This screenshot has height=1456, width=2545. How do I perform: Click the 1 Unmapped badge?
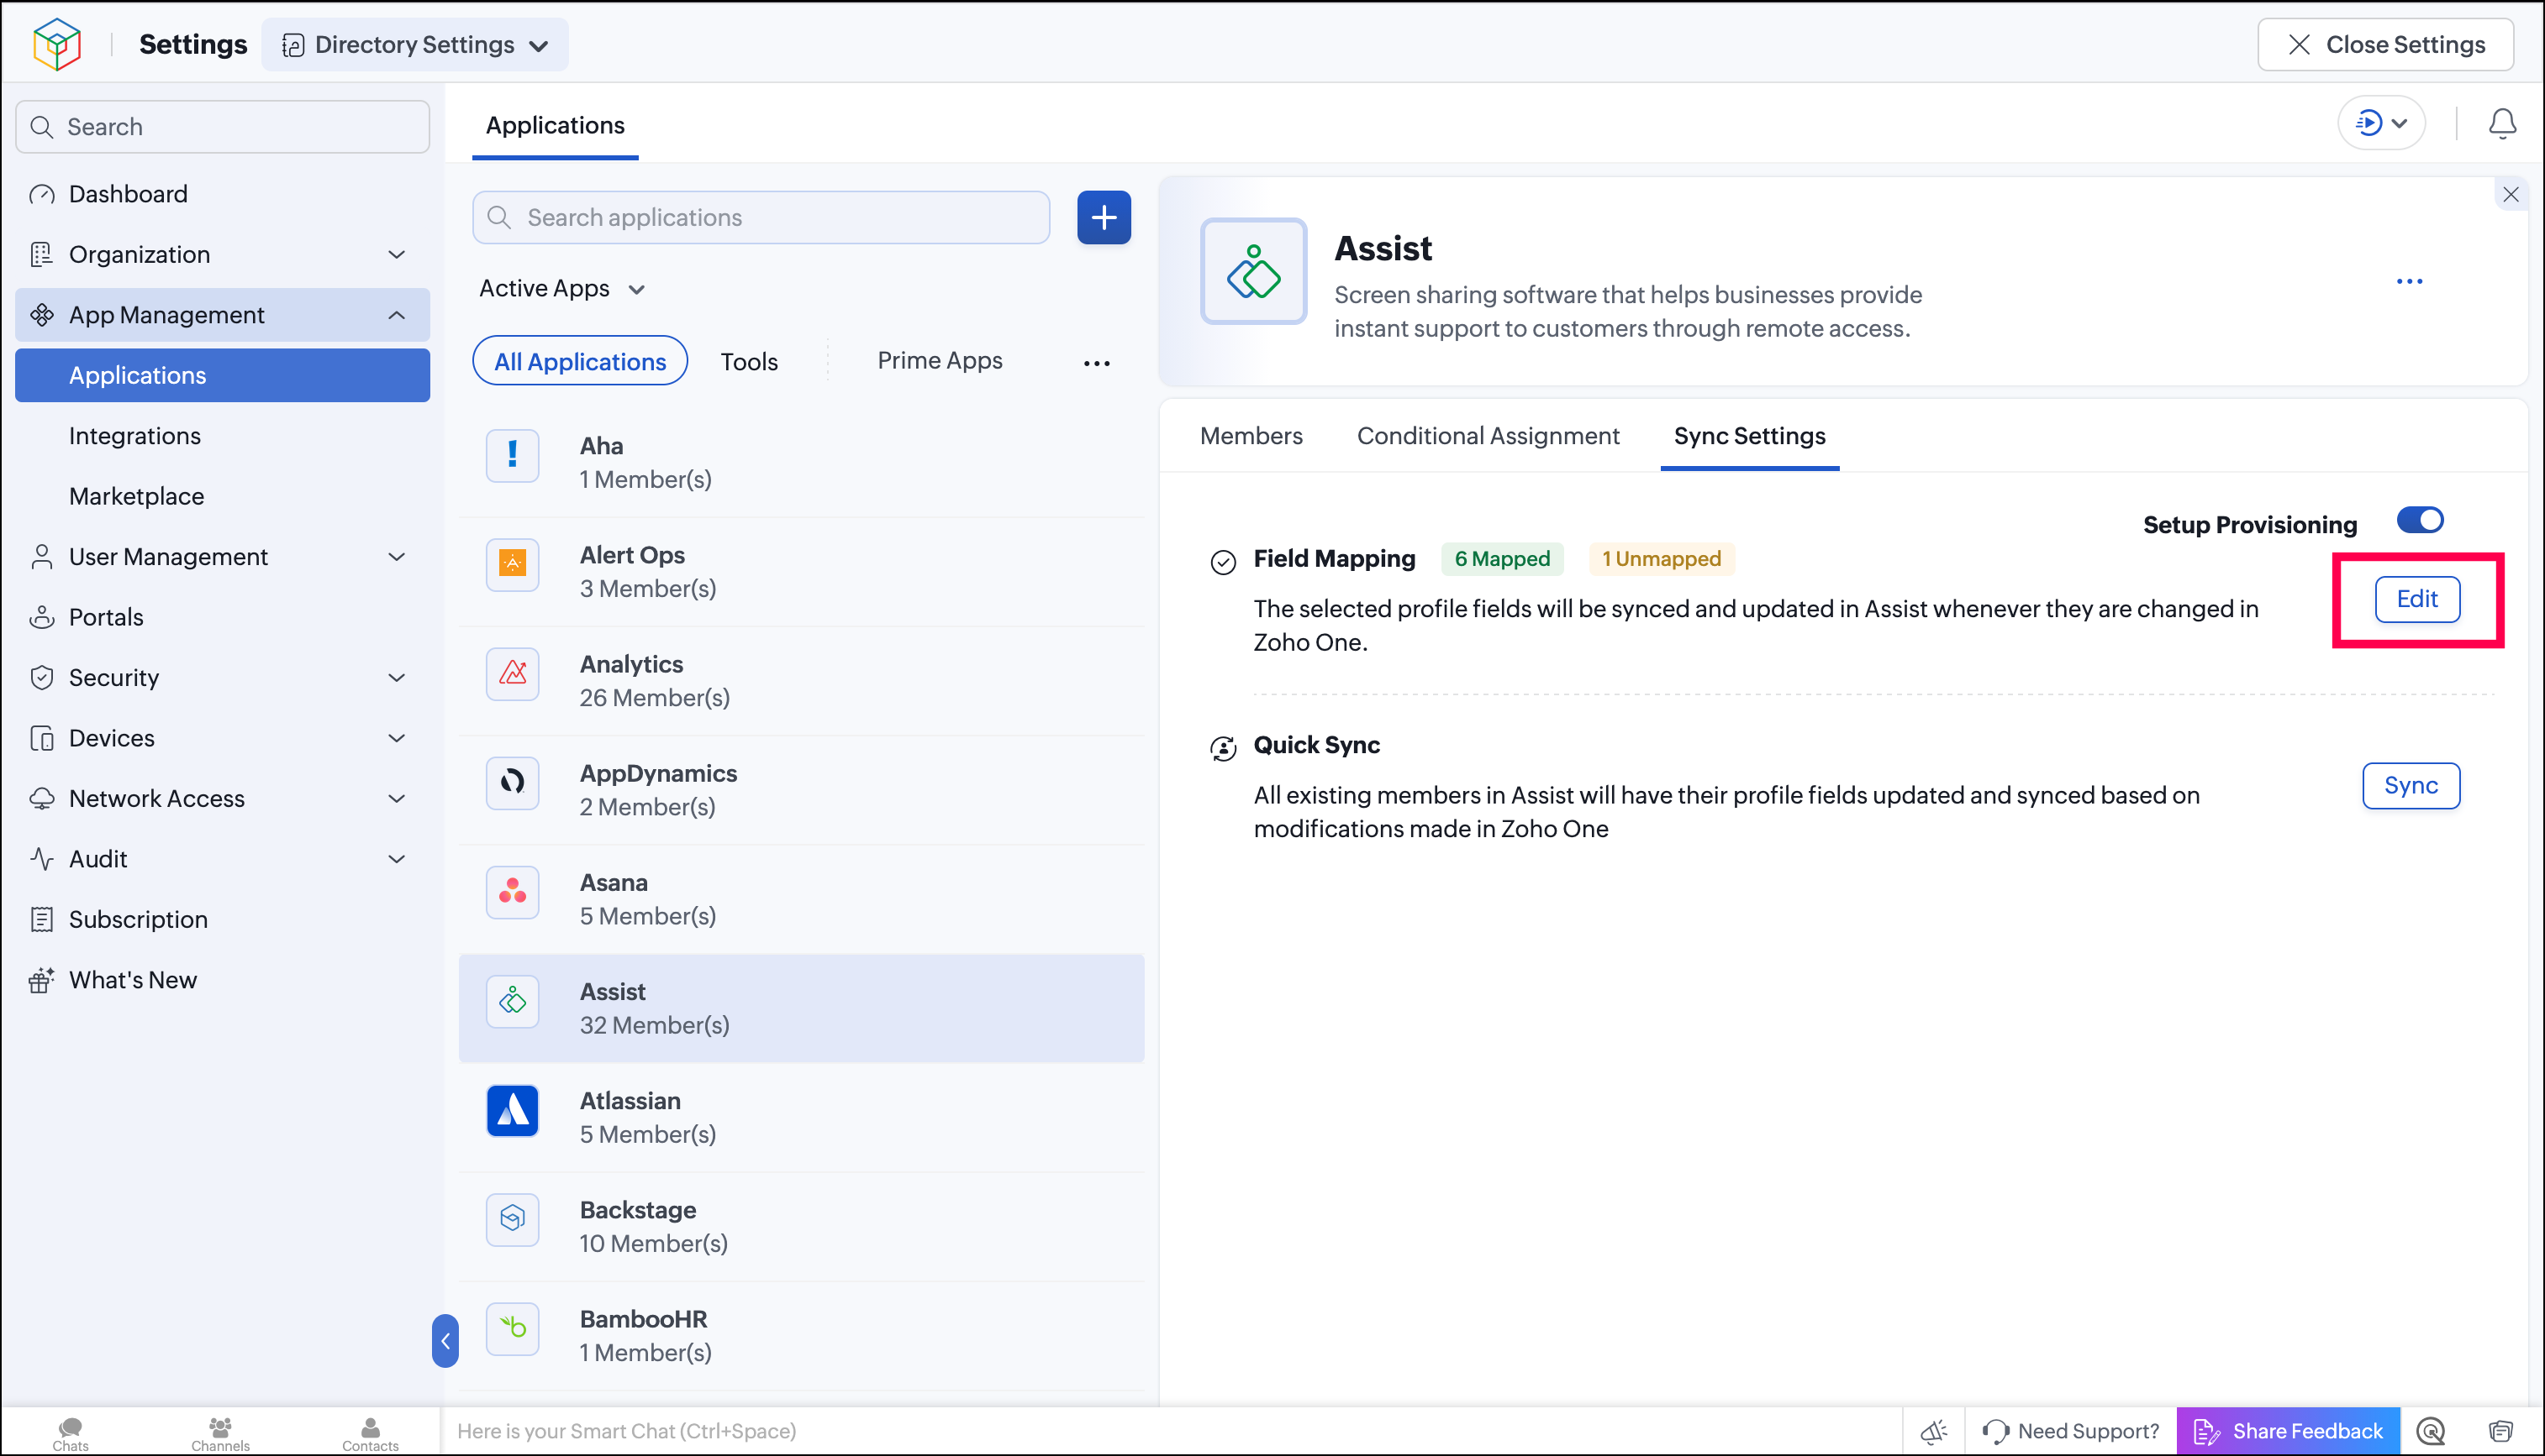(1662, 559)
